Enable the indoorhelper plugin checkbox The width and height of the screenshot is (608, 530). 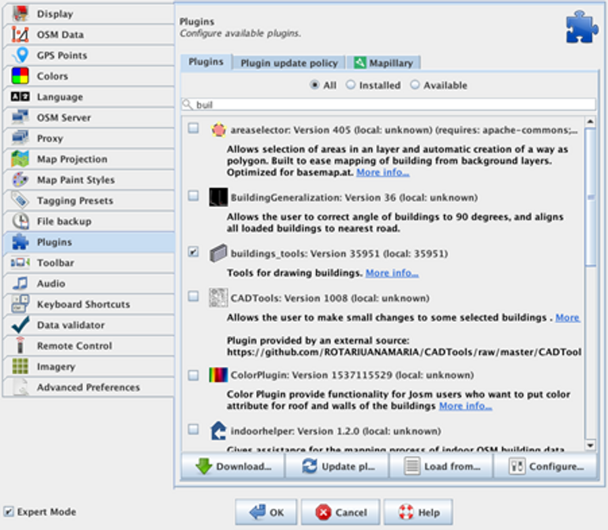pos(193,429)
